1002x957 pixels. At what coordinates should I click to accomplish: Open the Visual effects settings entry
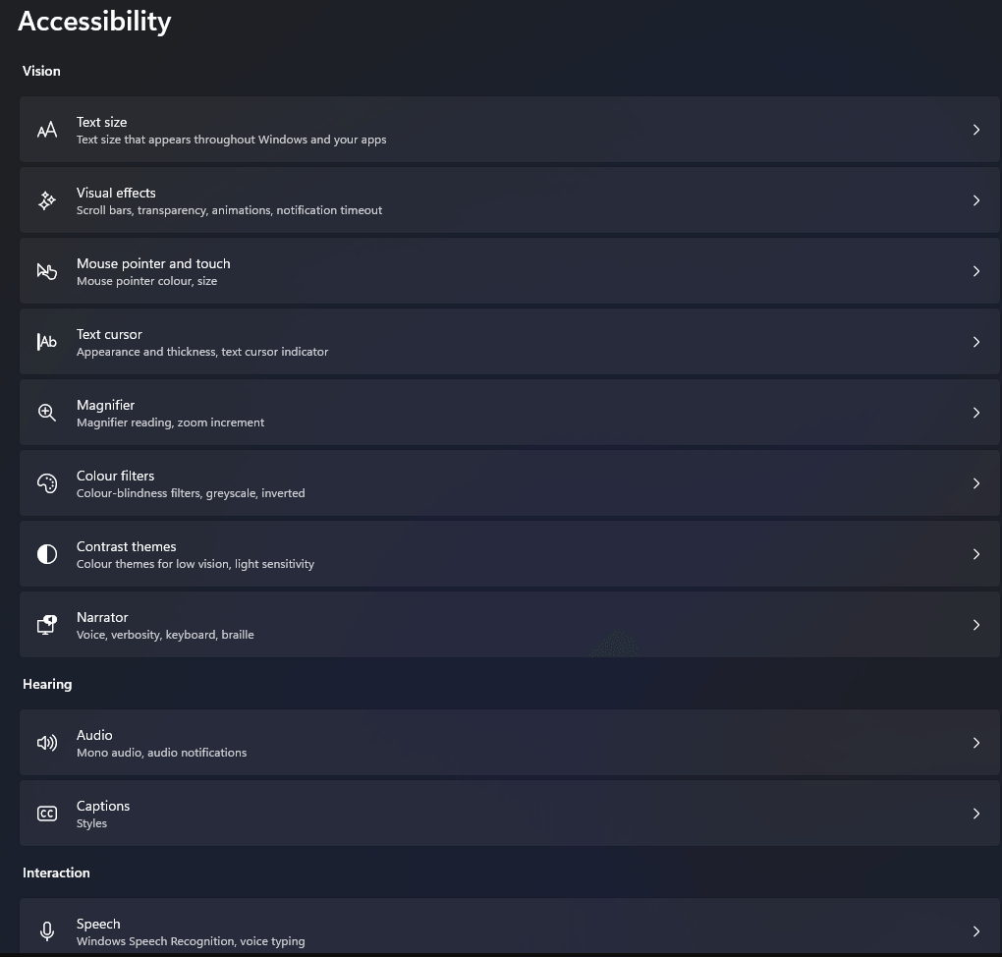pos(509,200)
